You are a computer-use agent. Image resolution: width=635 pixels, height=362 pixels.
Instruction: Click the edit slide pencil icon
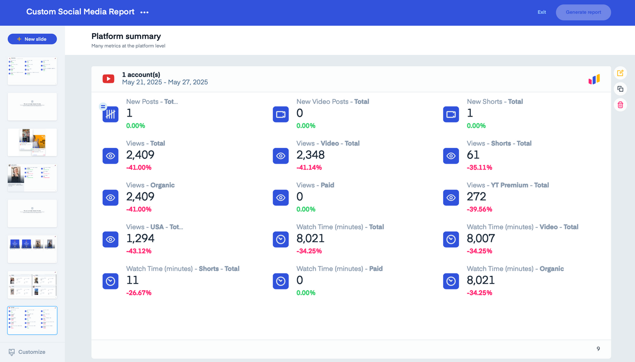[x=620, y=73]
